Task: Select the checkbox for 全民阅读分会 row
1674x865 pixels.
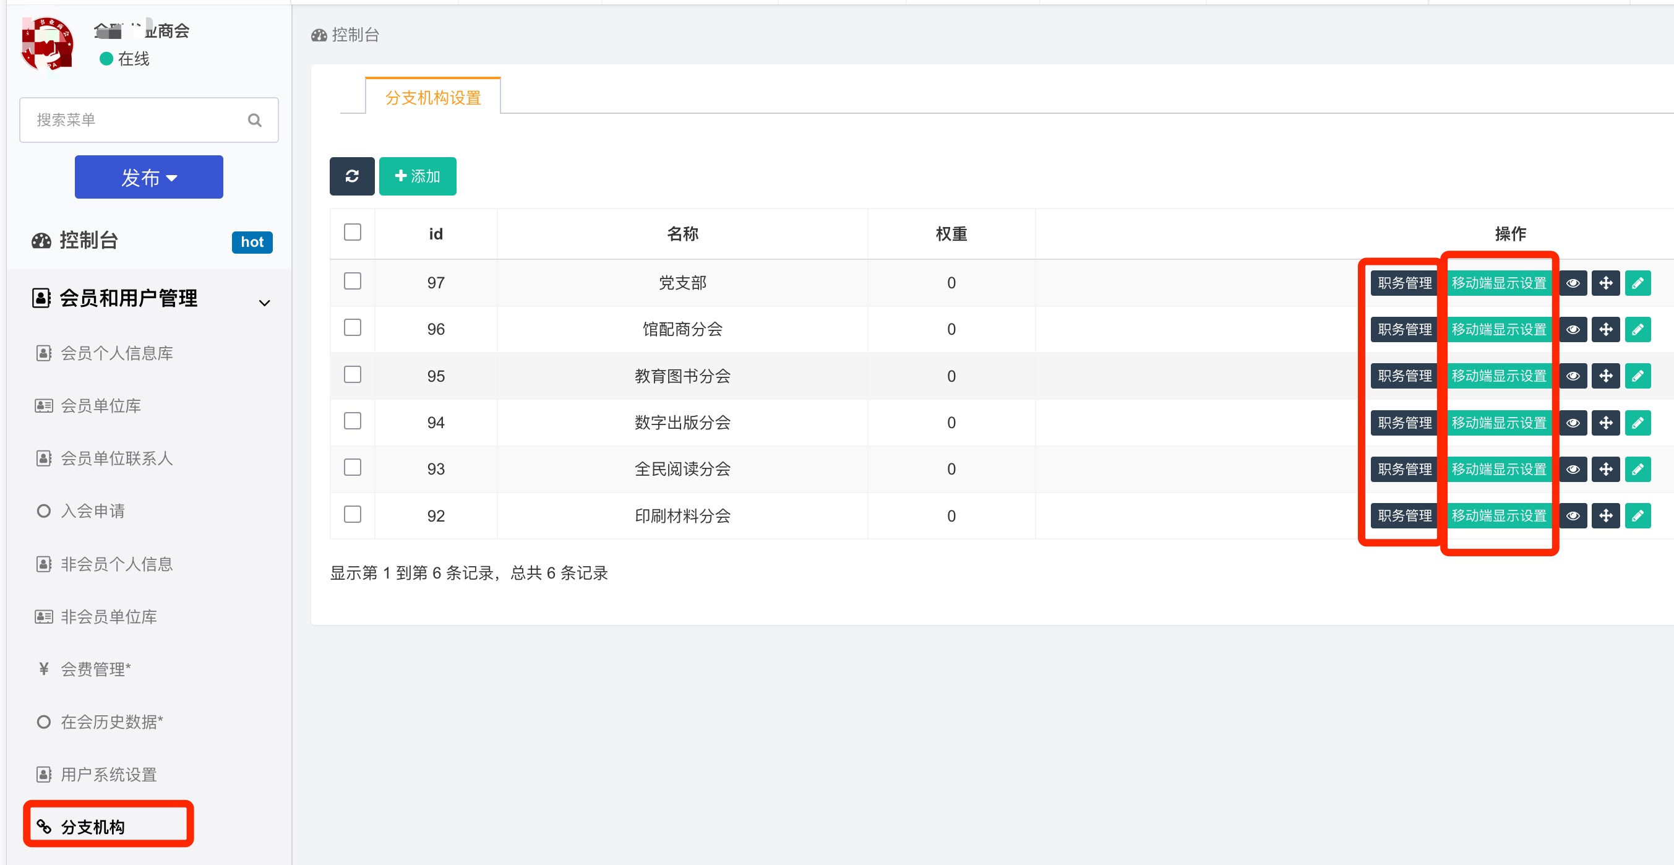Action: 352,468
